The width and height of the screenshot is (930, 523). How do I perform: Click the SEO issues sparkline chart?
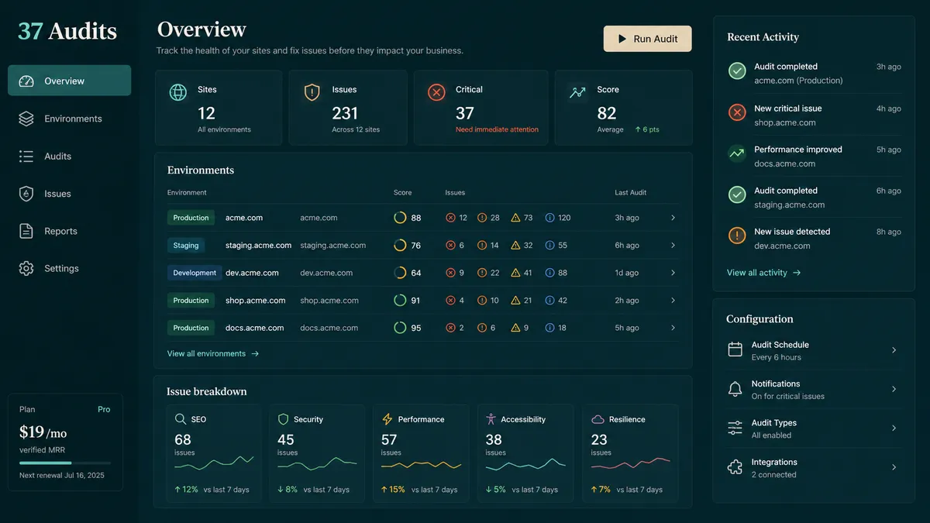click(214, 464)
